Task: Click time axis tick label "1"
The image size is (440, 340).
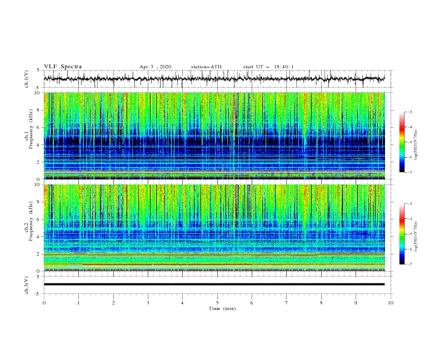Action: pos(78,303)
